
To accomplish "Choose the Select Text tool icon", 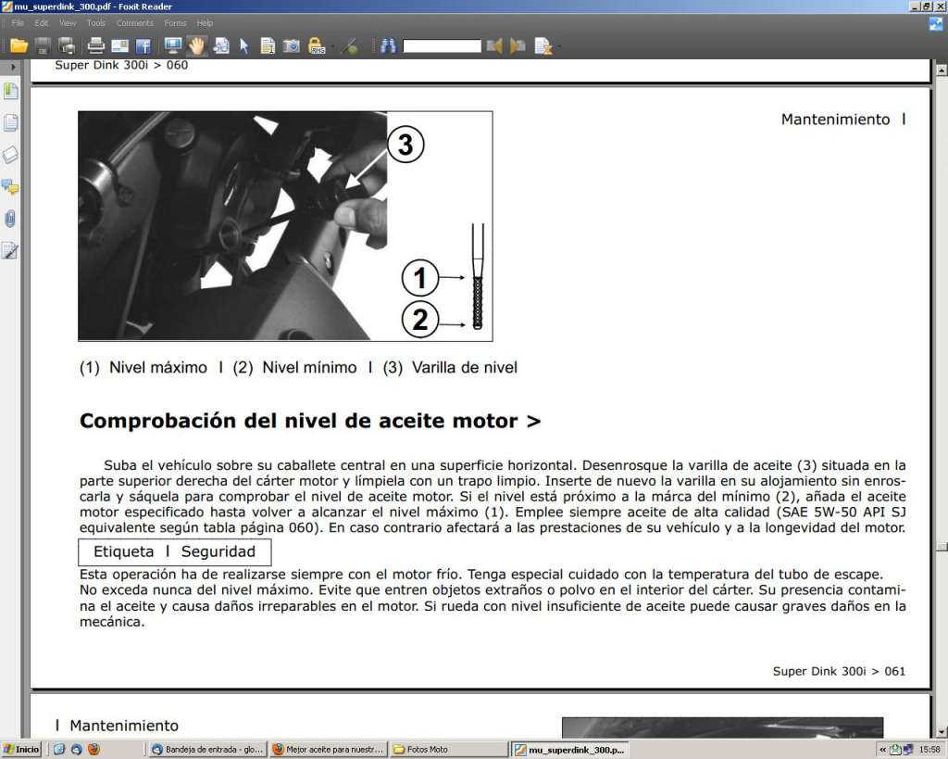I will (x=220, y=46).
